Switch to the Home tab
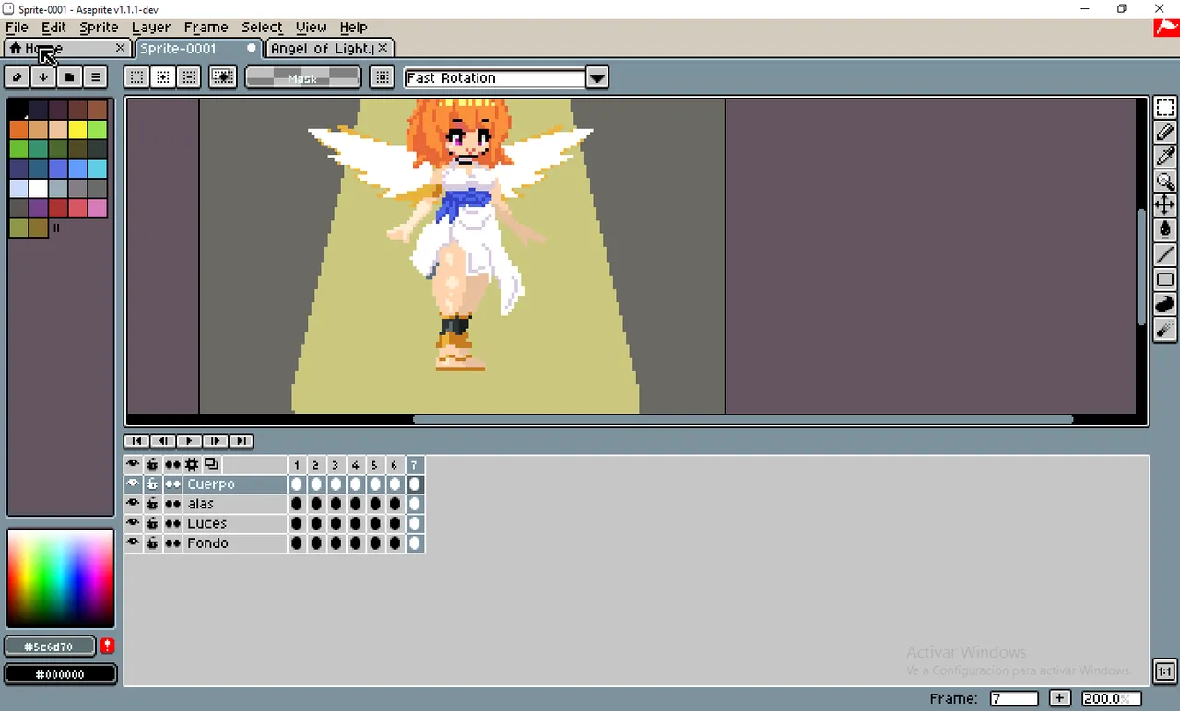1180x711 pixels. click(x=66, y=48)
